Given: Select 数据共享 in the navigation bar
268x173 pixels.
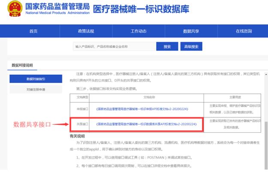Looking at the screenshot, I should (x=191, y=31).
